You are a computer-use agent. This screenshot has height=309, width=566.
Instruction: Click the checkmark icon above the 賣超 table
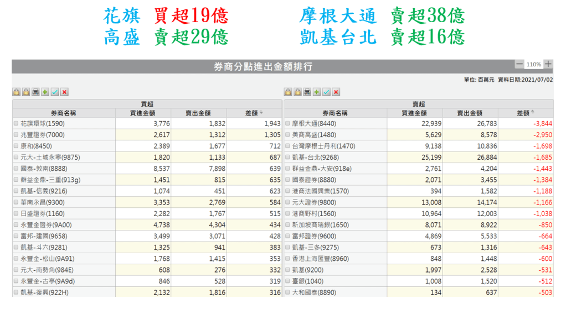(326, 92)
